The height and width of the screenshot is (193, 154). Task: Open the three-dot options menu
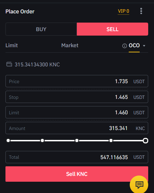click(x=141, y=11)
